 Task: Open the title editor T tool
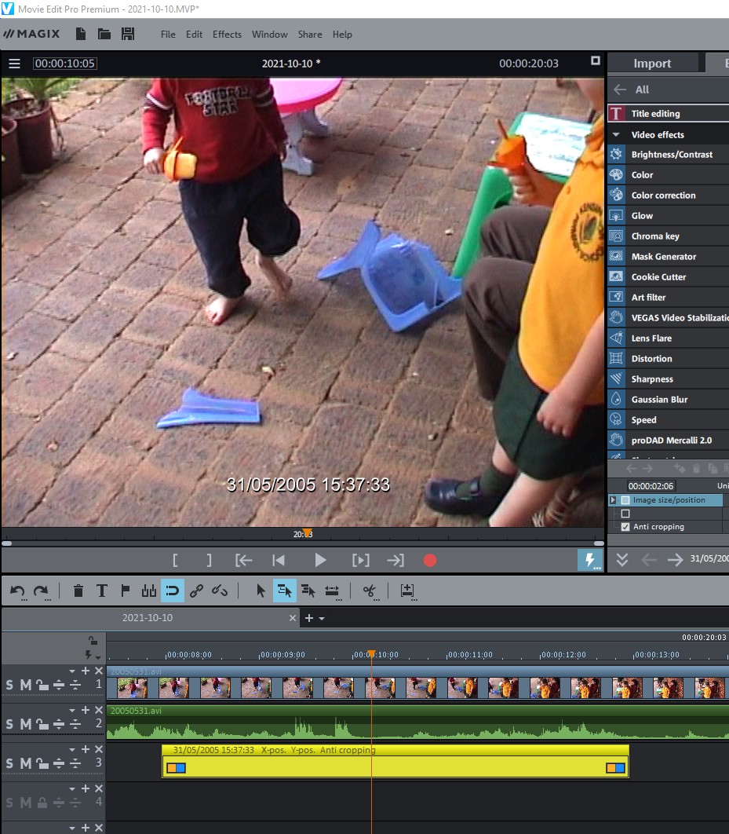click(x=102, y=591)
